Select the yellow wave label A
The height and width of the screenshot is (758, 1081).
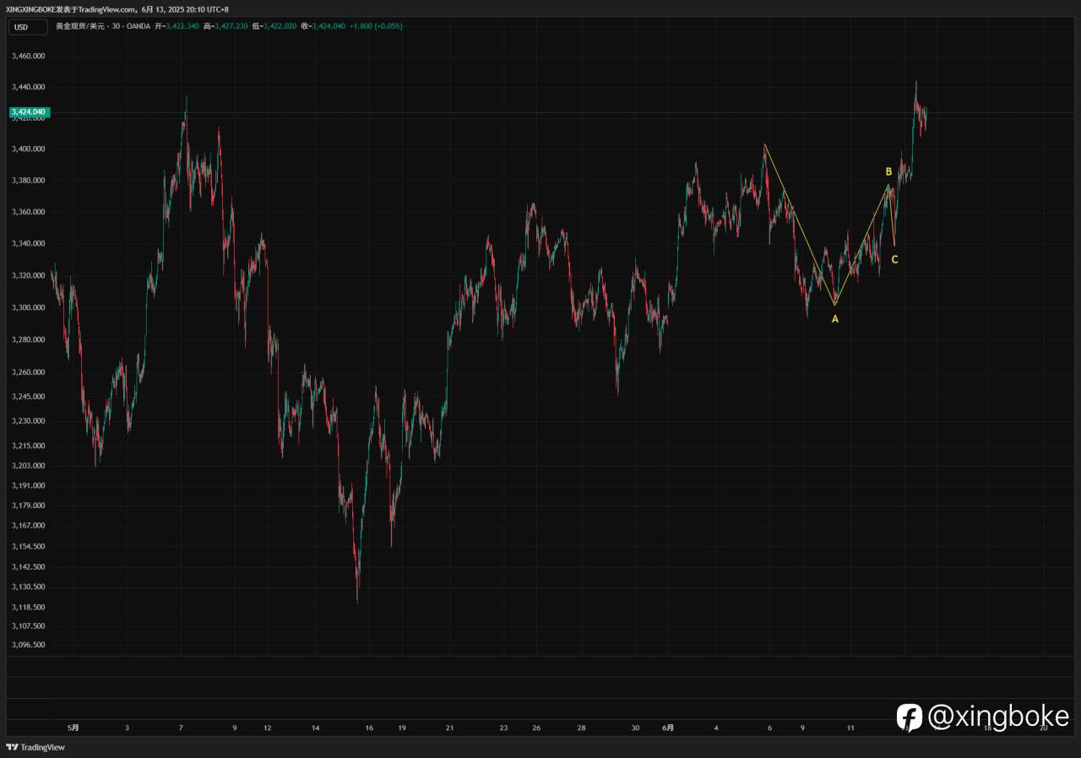click(835, 319)
